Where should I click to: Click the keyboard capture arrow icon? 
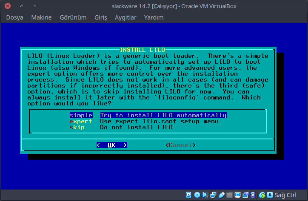tap(270, 195)
